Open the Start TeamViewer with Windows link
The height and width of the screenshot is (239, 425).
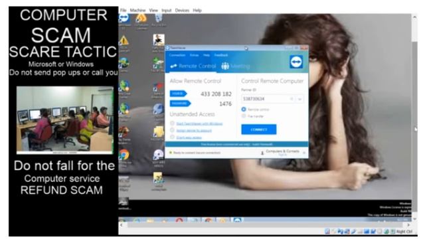click(x=199, y=123)
